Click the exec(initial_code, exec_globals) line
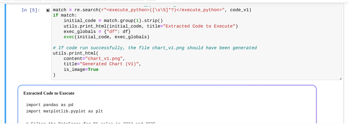 click(107, 37)
